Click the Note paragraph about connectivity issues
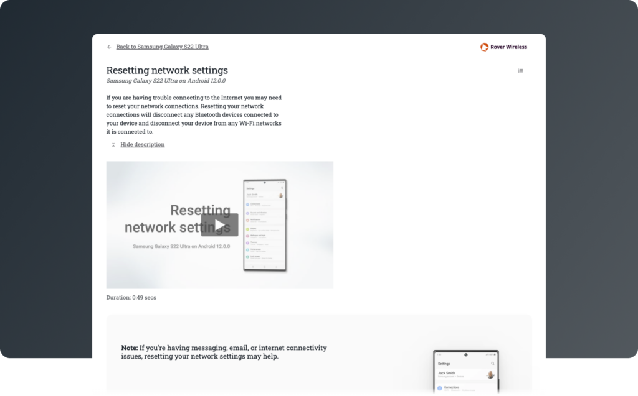 (x=224, y=352)
